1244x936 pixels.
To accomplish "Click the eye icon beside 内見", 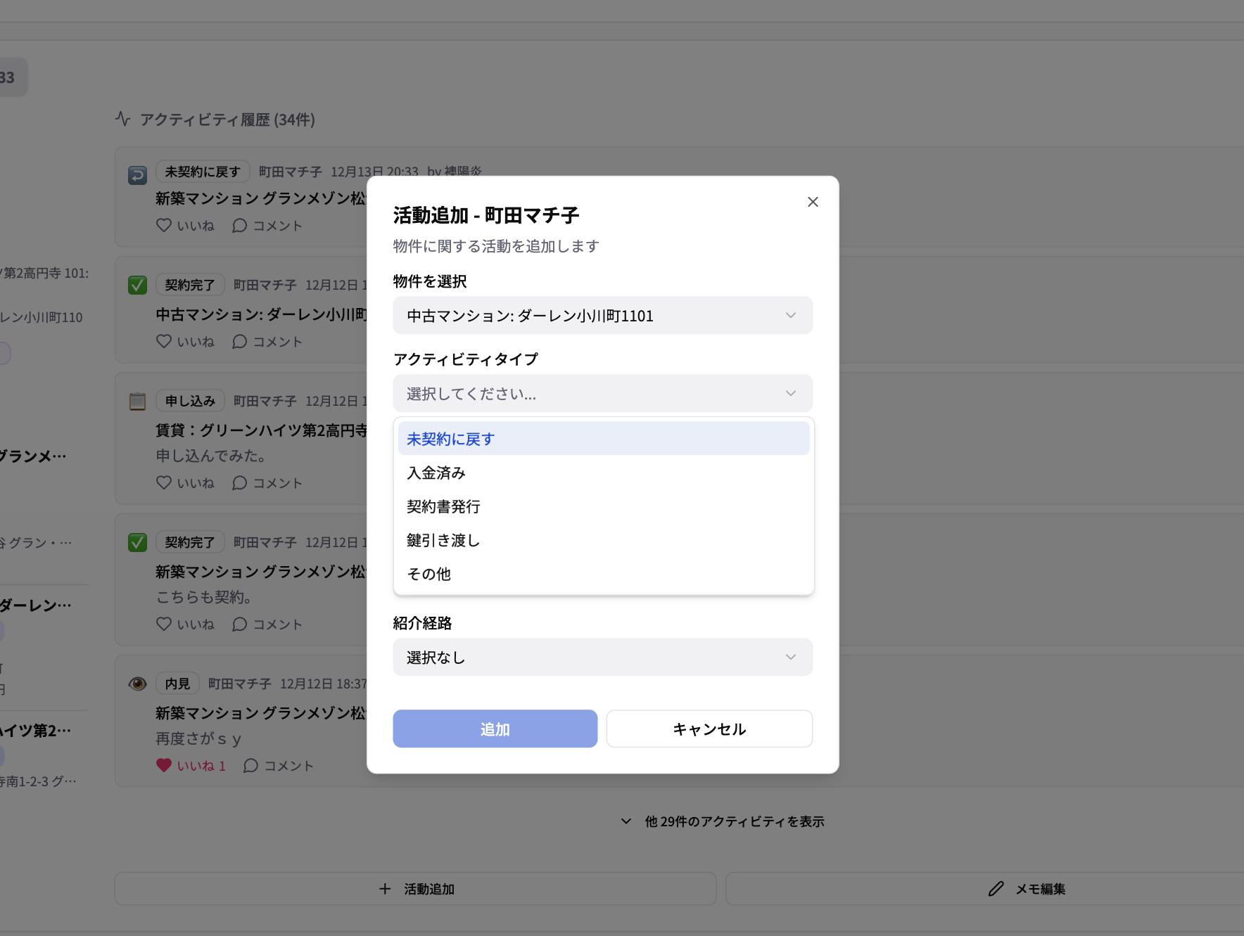I will tap(137, 683).
